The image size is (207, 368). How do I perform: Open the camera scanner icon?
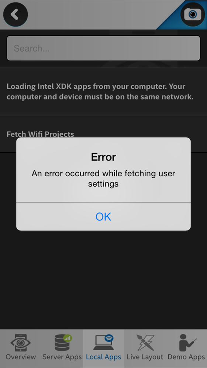click(193, 14)
